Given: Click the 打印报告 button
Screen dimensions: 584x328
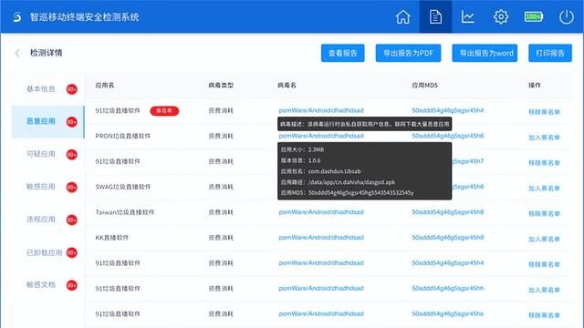Looking at the screenshot, I should [550, 53].
